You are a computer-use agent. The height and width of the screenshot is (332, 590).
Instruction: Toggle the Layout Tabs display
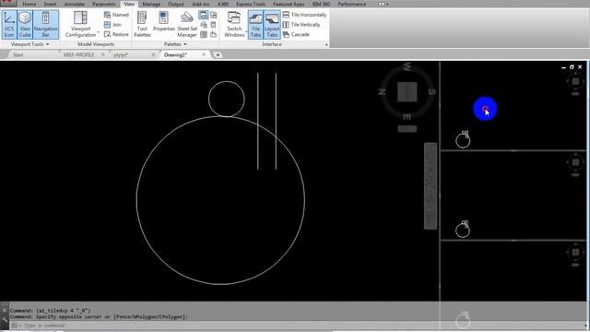pos(272,25)
